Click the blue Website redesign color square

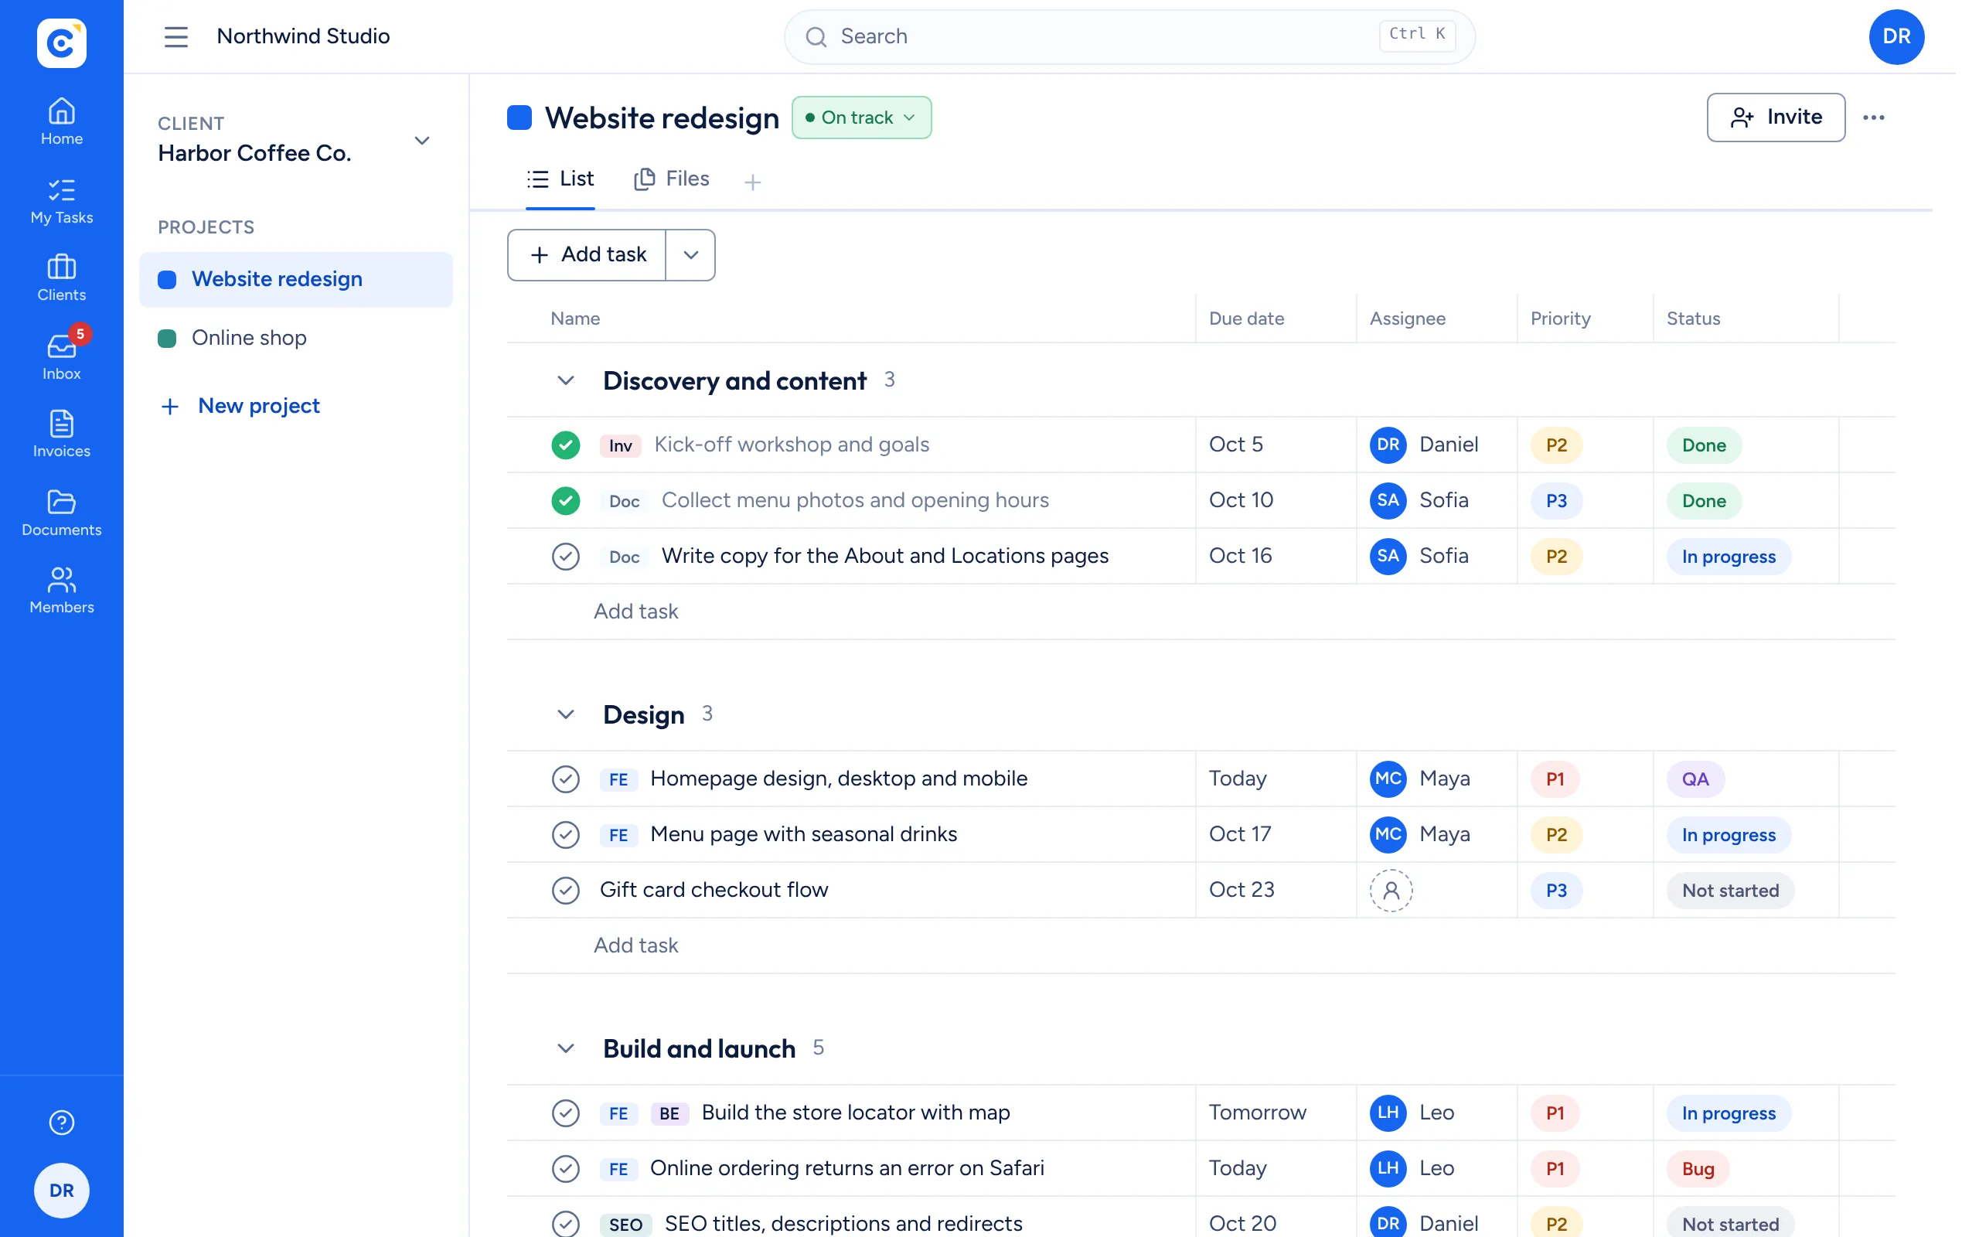tap(519, 118)
